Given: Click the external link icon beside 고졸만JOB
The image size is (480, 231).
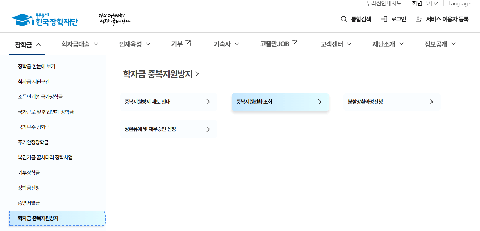Looking at the screenshot, I should click(x=294, y=43).
